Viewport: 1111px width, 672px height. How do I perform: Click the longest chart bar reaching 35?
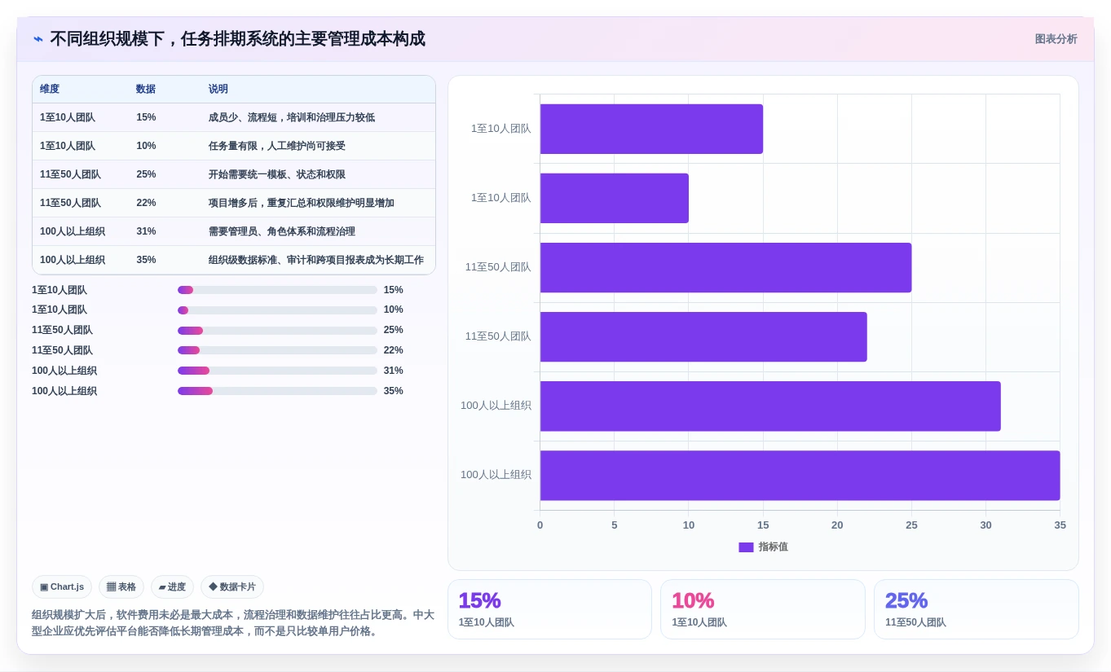pos(800,476)
